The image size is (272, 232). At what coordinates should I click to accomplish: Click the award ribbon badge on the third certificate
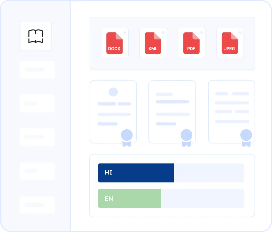point(246,137)
